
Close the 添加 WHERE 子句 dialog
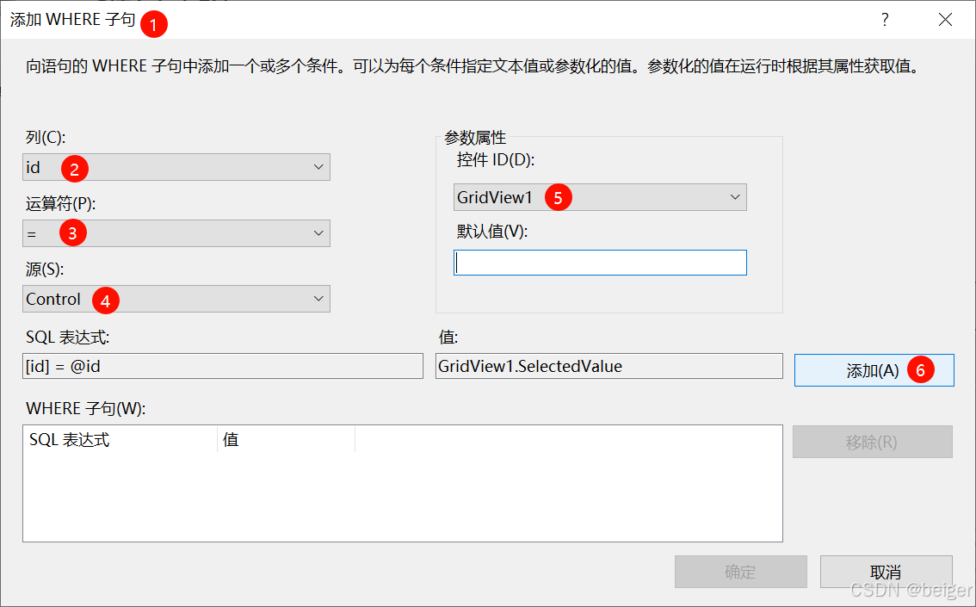click(945, 19)
